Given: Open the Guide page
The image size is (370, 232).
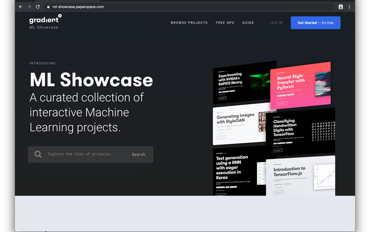Looking at the screenshot, I should (x=248, y=23).
